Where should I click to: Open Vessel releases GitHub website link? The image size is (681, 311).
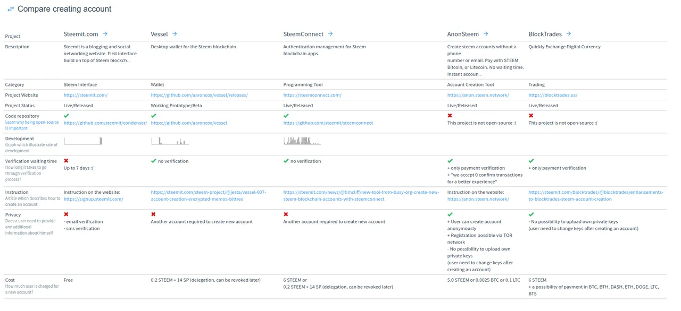coord(200,95)
